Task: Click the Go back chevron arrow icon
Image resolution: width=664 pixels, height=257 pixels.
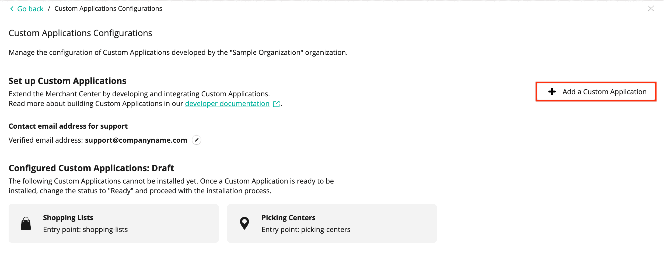Action: (12, 9)
